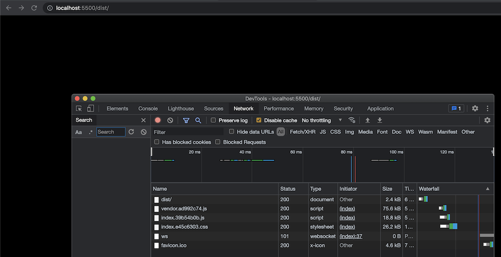Click the 80 ms timeline overview marker

[x=346, y=152]
